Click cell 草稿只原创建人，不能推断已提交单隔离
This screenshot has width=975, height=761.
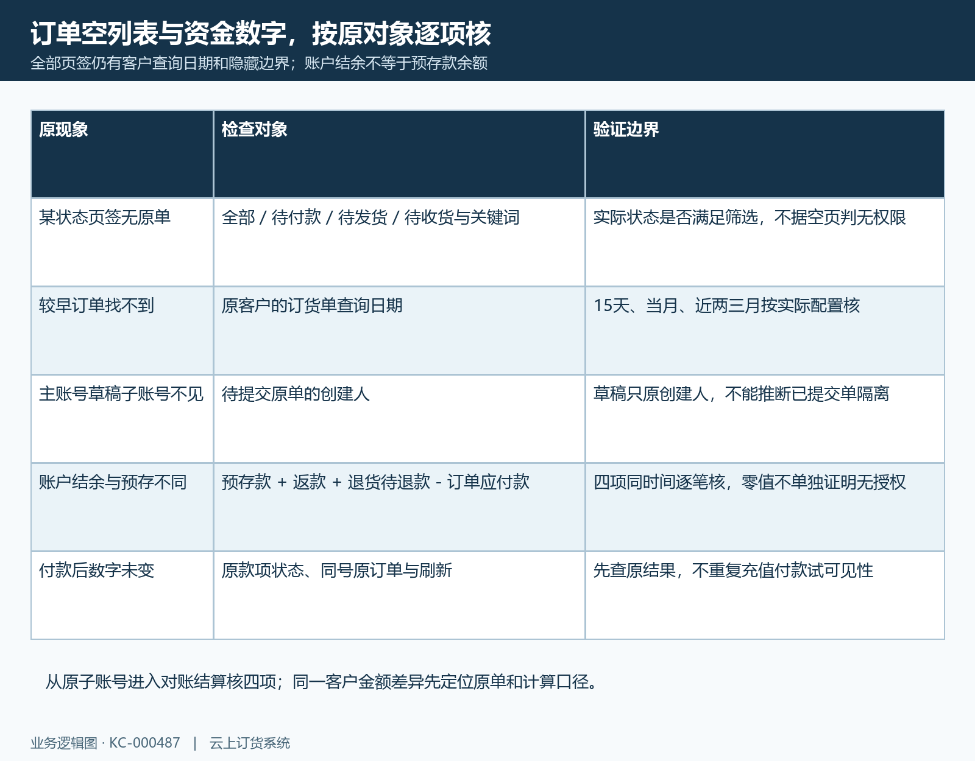[x=765, y=419]
